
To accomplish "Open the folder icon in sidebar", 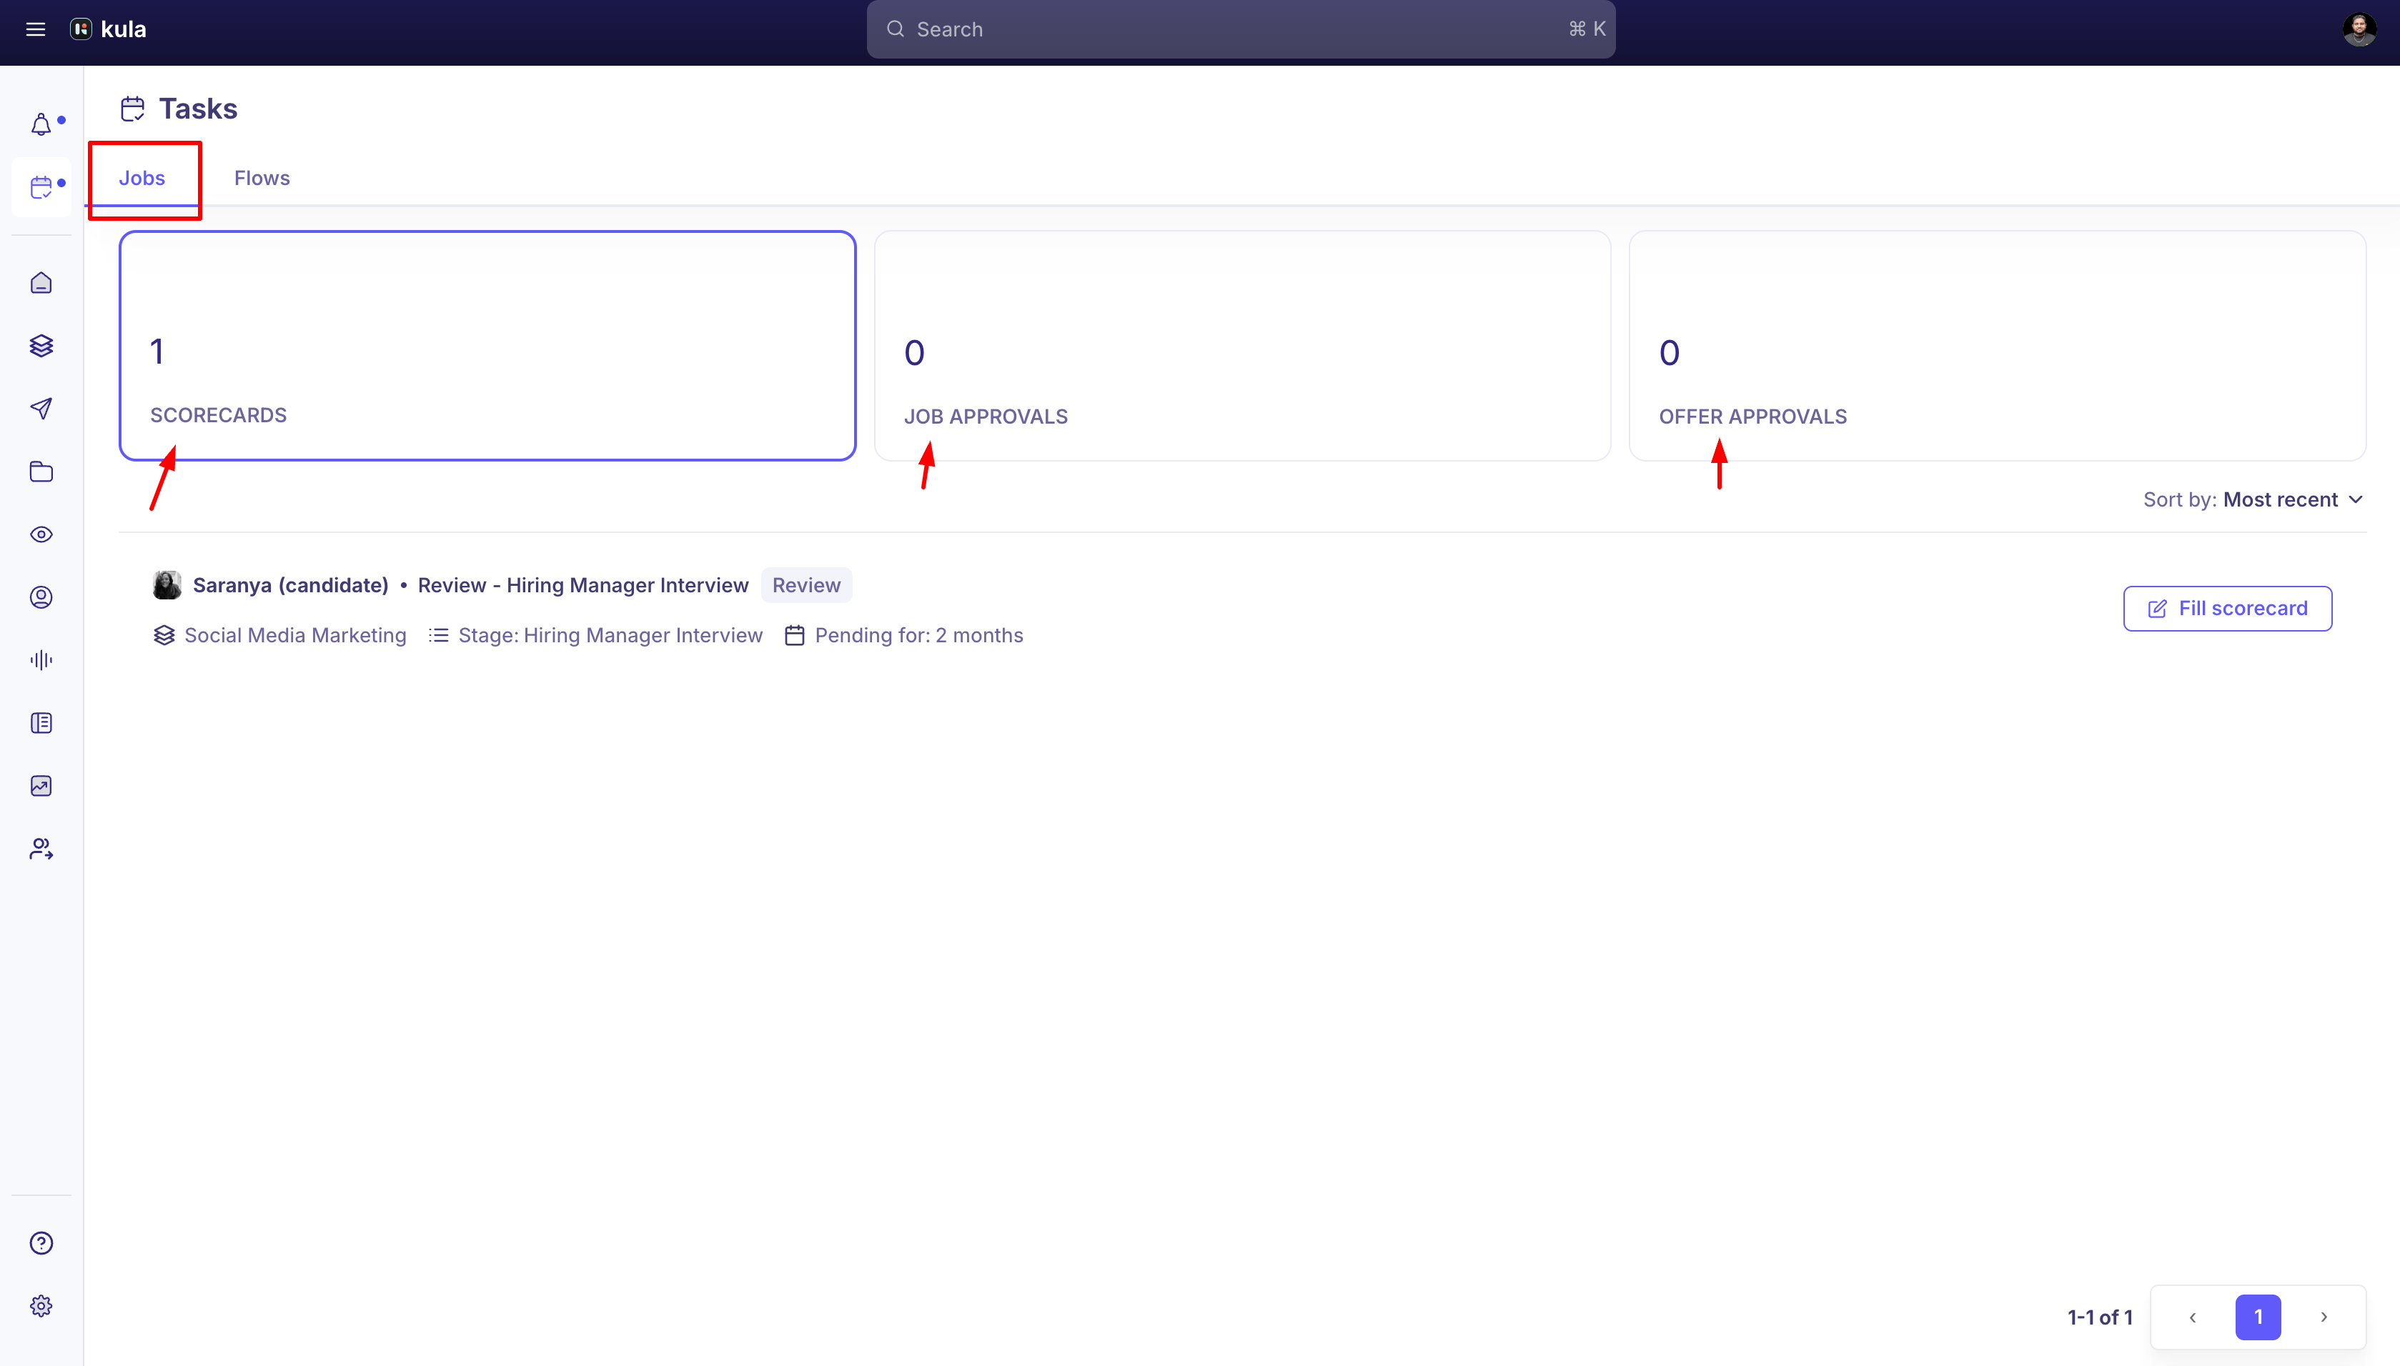I will pyautogui.click(x=40, y=472).
